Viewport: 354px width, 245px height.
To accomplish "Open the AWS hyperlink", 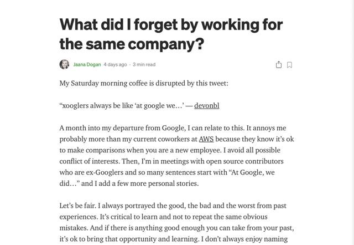I will click(x=206, y=139).
